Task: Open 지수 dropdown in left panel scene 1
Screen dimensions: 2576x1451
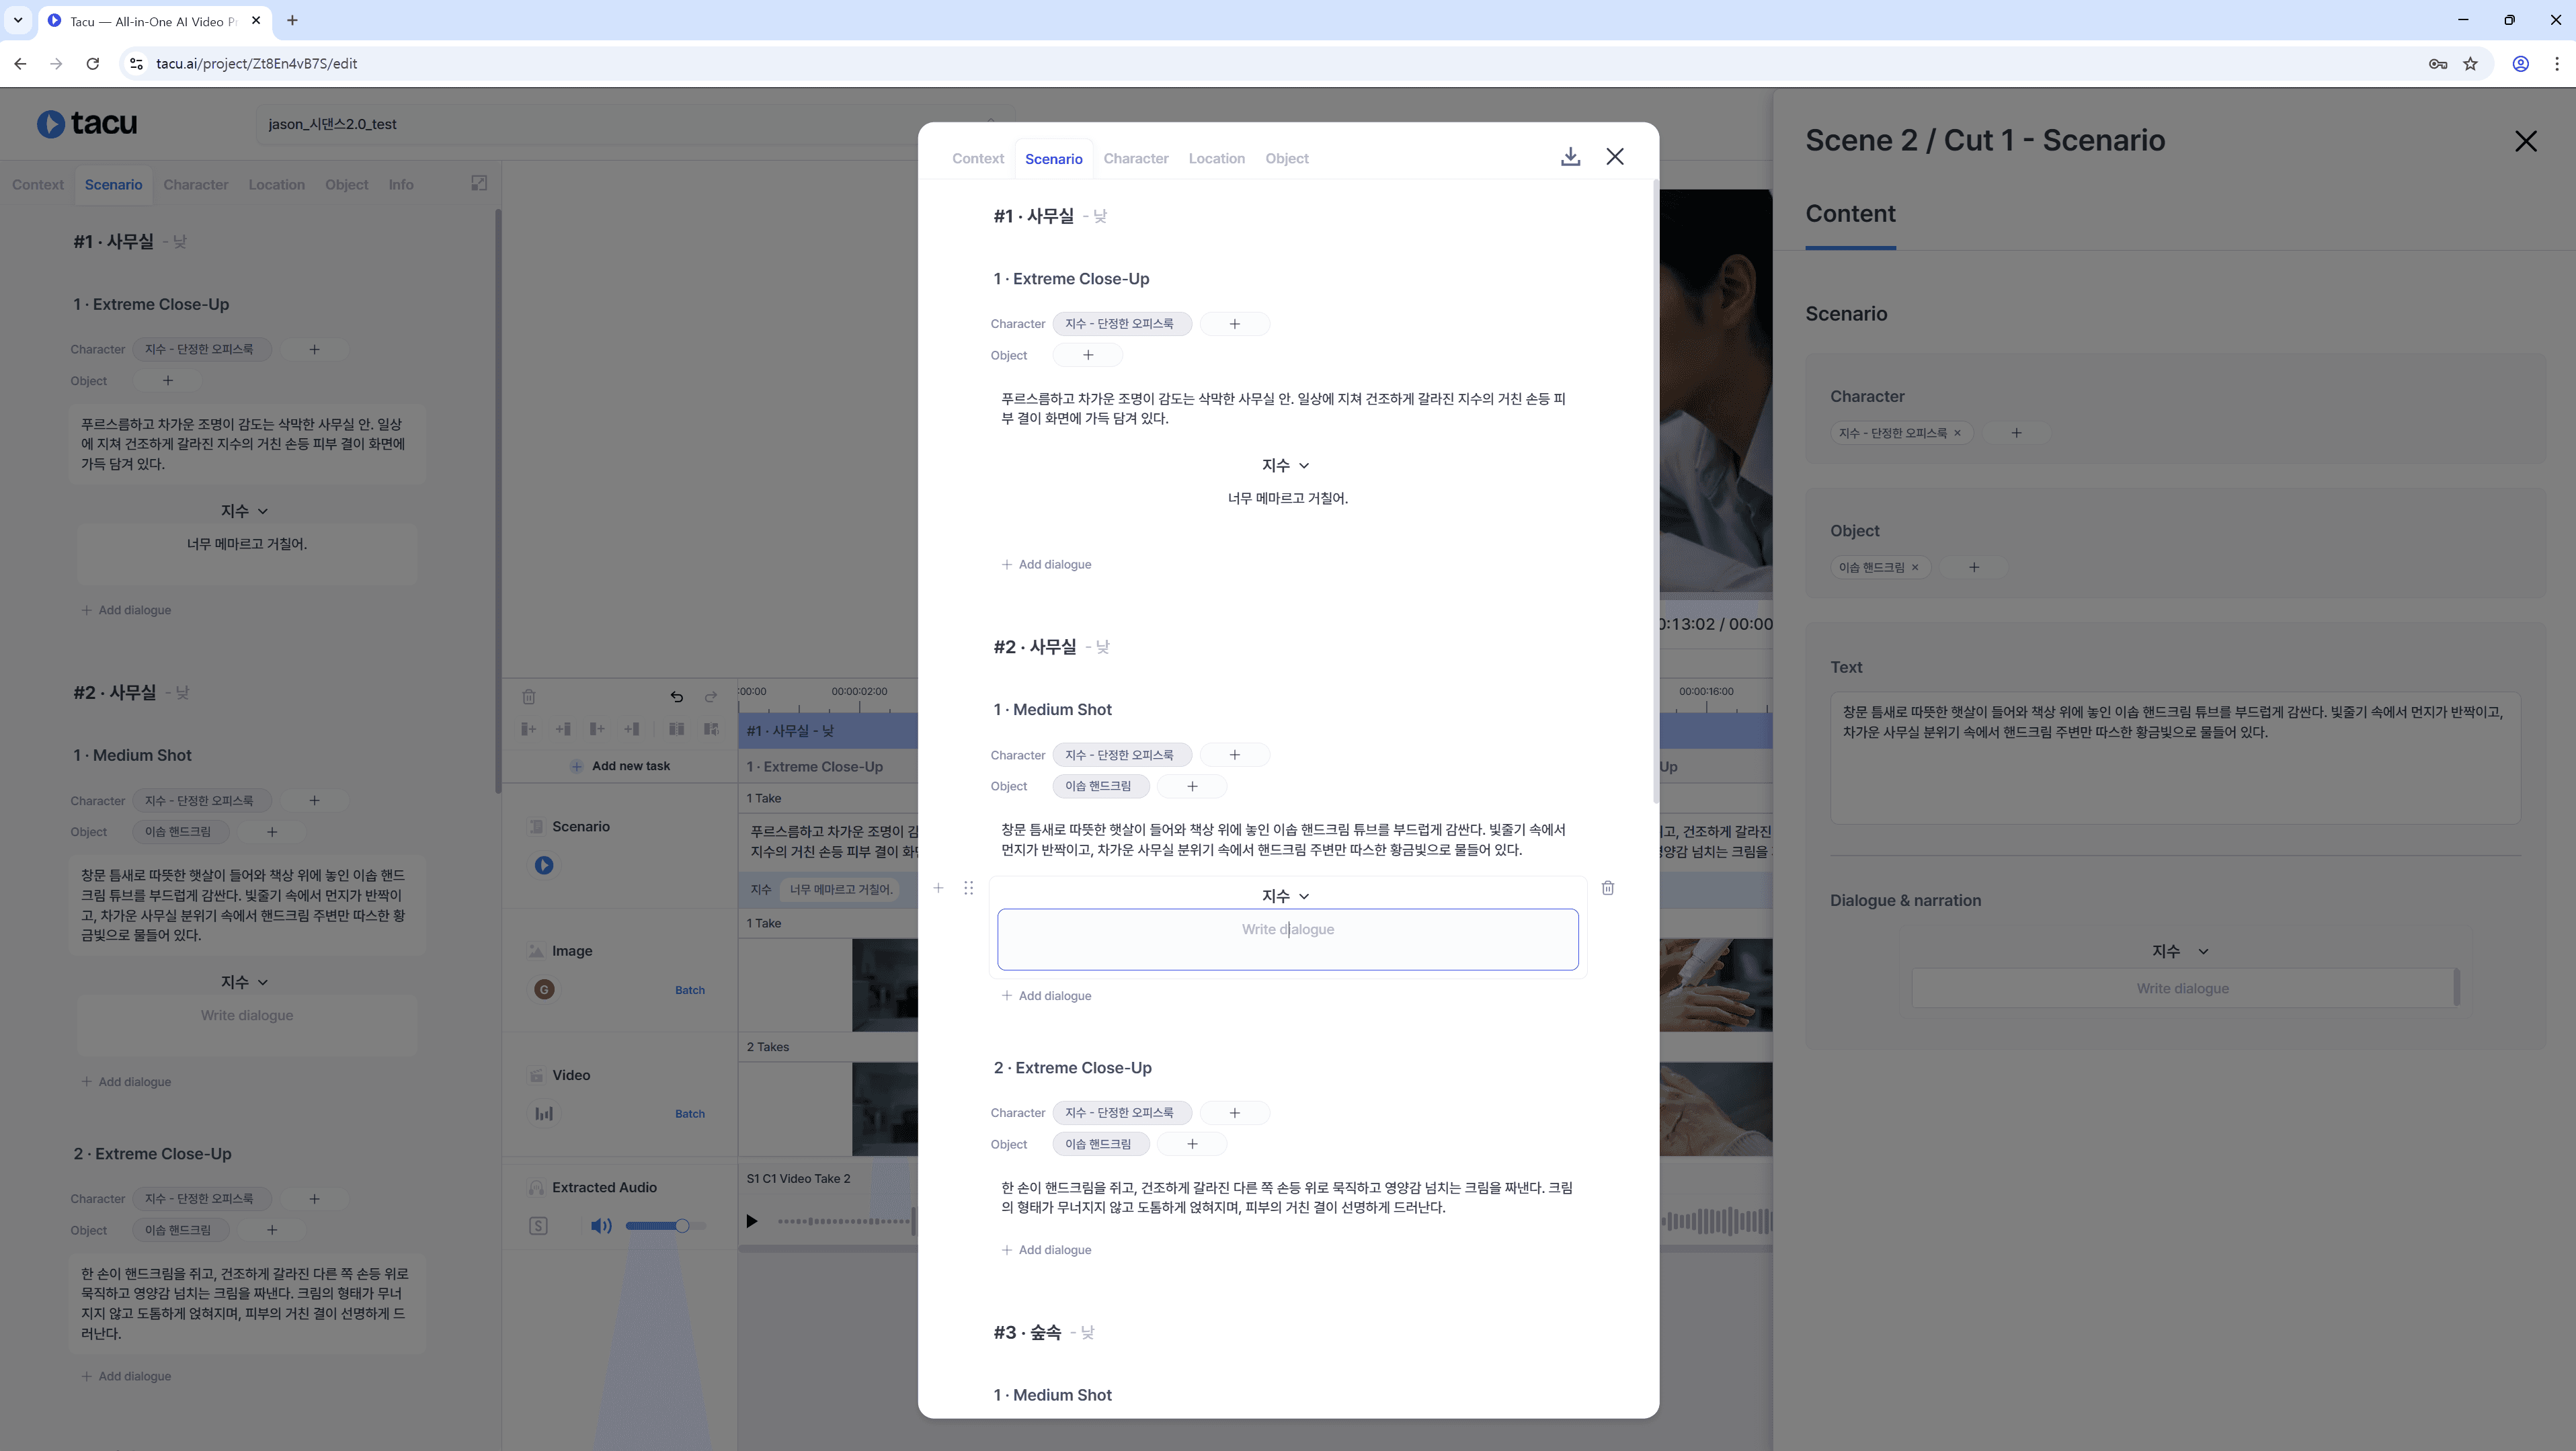Action: click(244, 511)
